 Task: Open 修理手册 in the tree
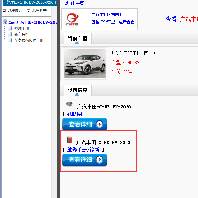[22, 28]
